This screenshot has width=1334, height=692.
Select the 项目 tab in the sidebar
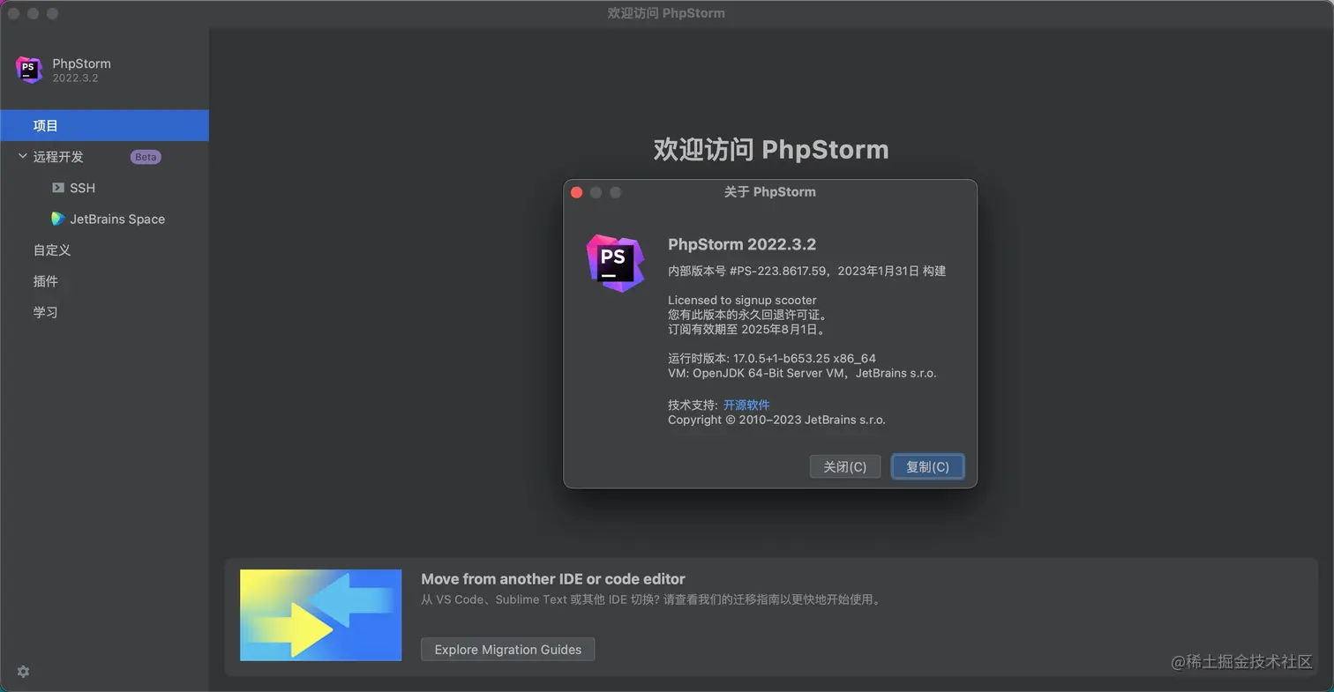coord(104,125)
